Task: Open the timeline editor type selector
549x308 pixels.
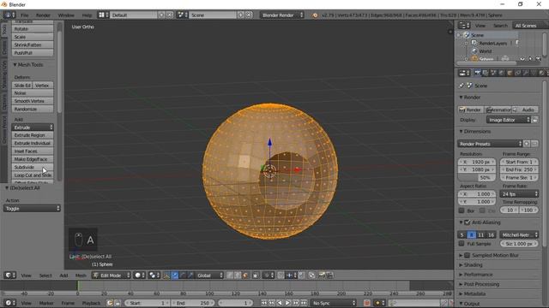Action: [x=9, y=303]
